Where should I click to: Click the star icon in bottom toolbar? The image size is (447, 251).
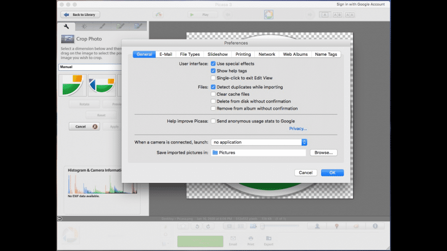click(x=183, y=226)
